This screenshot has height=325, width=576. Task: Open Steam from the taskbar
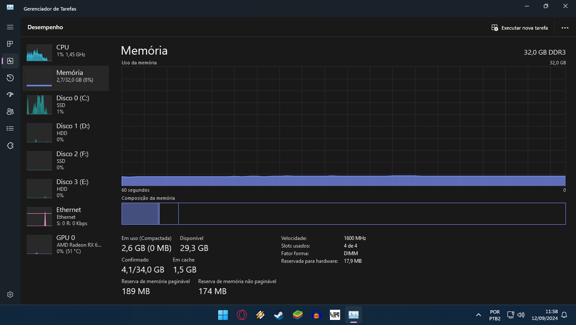coord(279,315)
